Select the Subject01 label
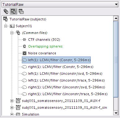Screen dimensions: 120x118 (24, 26)
